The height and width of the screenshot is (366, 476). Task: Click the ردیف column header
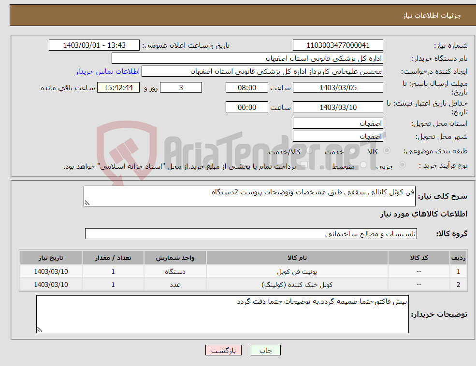pyautogui.click(x=459, y=258)
